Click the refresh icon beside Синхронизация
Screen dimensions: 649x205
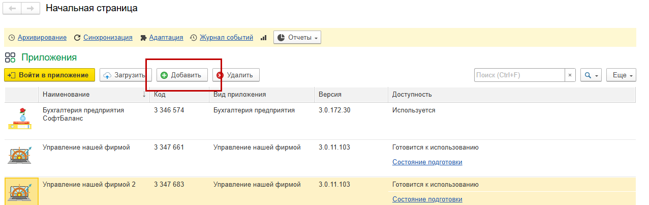[x=77, y=38]
